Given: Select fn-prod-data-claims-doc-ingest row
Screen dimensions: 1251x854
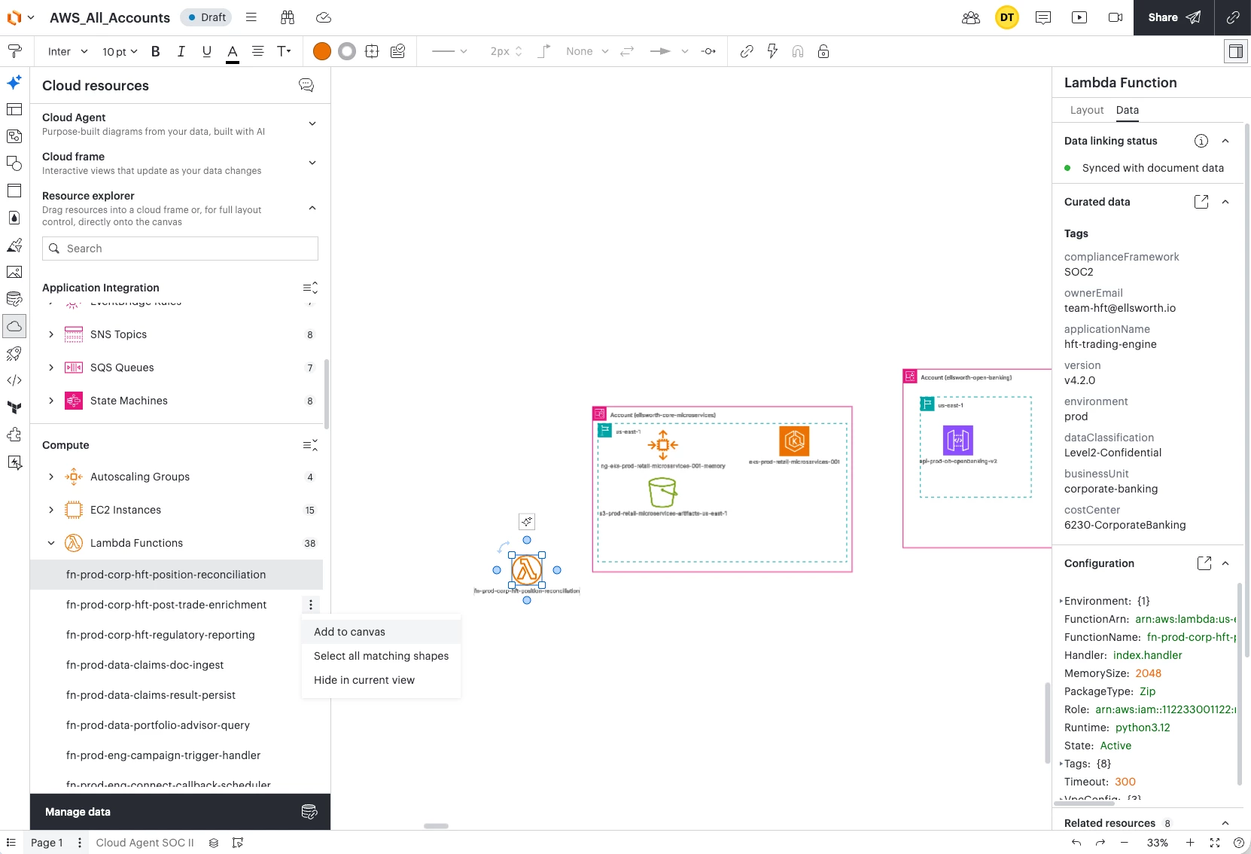Looking at the screenshot, I should 176,665.
